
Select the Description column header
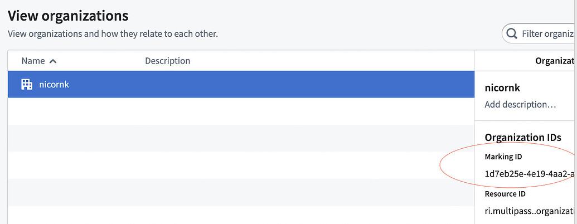[x=167, y=61]
